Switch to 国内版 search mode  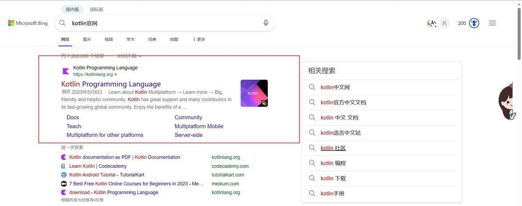click(72, 9)
